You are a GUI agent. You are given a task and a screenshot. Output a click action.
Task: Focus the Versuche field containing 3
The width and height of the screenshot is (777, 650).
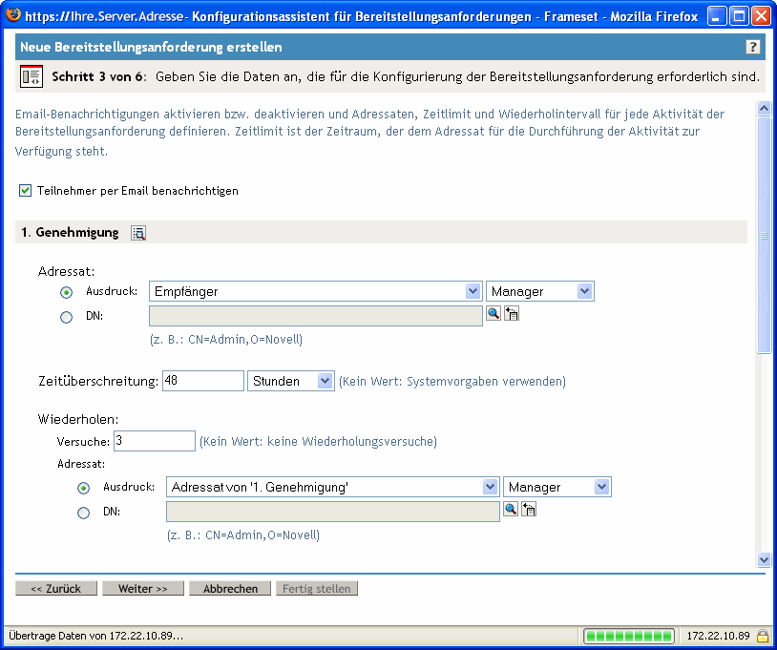pos(155,441)
